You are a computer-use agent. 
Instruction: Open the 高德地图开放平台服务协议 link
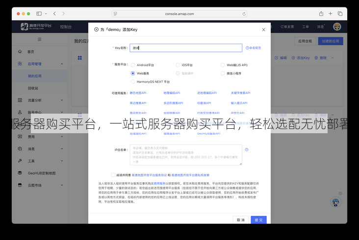click(149, 175)
